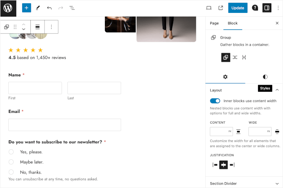
Task: Click the Update button
Action: click(x=238, y=8)
